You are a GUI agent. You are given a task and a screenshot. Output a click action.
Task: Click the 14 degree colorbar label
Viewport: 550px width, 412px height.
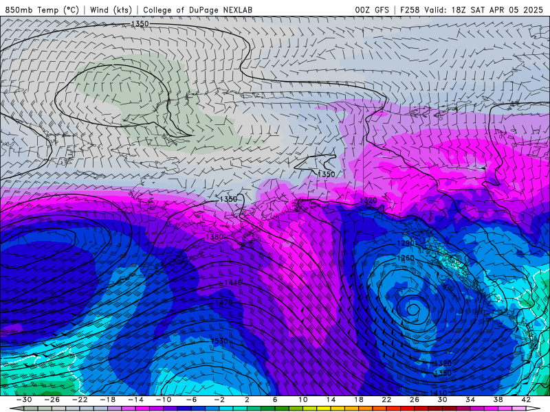click(x=331, y=400)
